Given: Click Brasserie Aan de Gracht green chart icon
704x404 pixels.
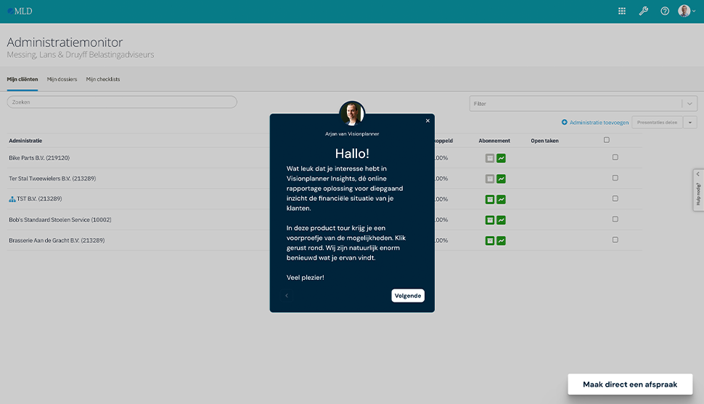Looking at the screenshot, I should click(x=501, y=241).
